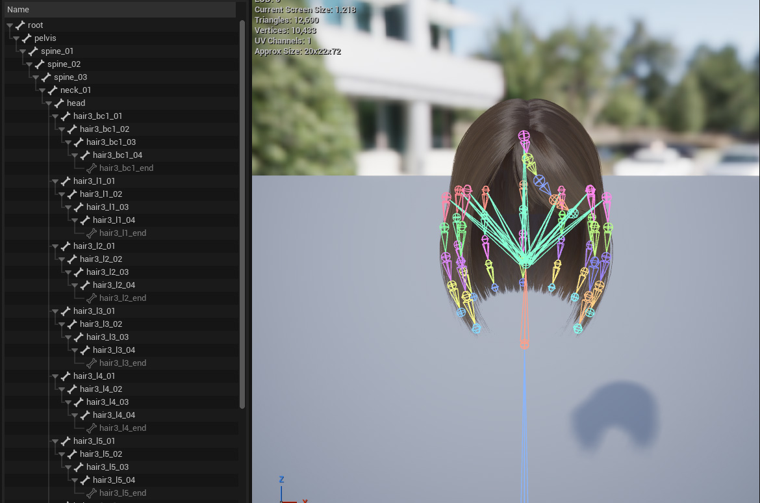The width and height of the screenshot is (760, 503).
Task: Collapse the root bone tree
Action: 10,25
